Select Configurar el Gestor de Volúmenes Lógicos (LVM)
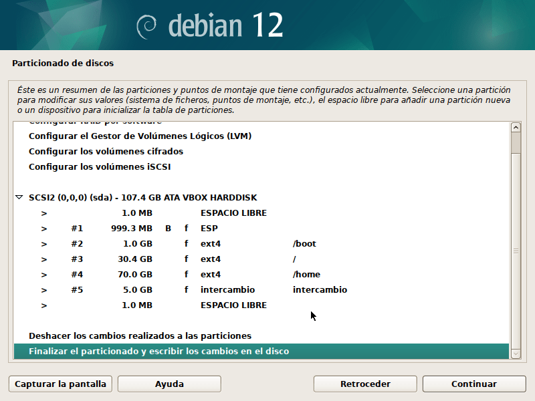535x401 pixels. click(x=140, y=136)
